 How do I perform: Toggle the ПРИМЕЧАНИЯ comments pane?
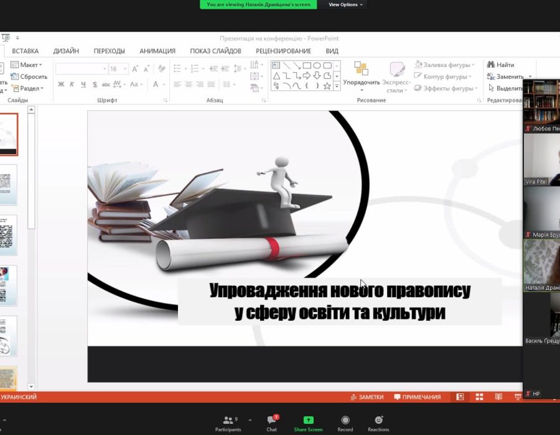(417, 397)
